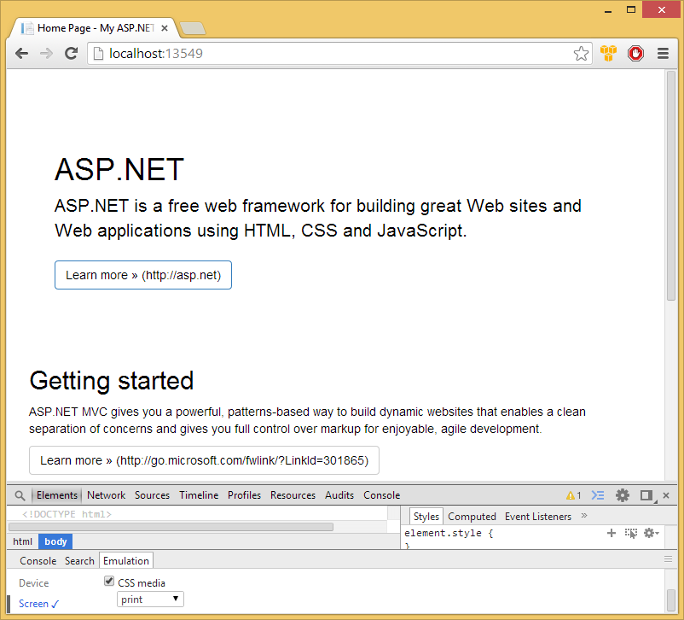684x620 pixels.
Task: Open the Audits panel
Action: [339, 495]
